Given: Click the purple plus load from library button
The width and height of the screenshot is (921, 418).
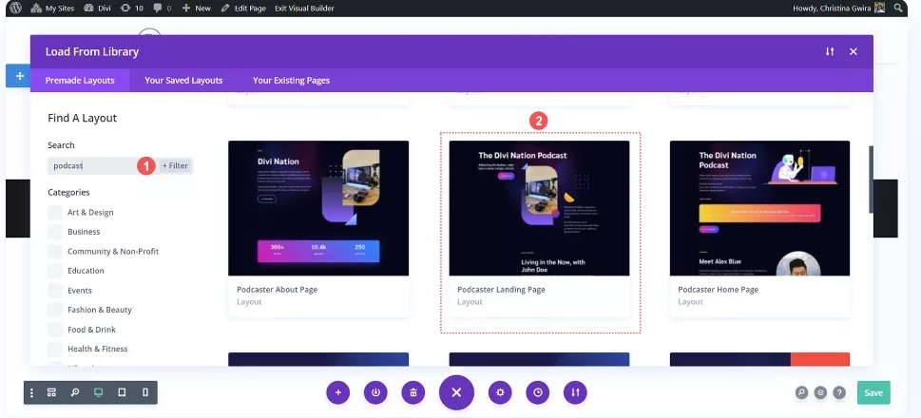Looking at the screenshot, I should [x=337, y=392].
